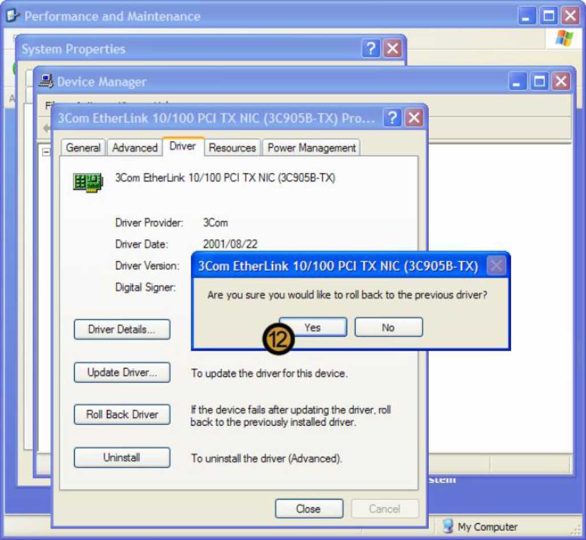The height and width of the screenshot is (540, 586).
Task: Click the Windows flag logo
Action: click(x=564, y=38)
